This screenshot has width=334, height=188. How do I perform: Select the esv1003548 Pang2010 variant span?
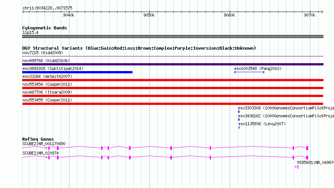[x=249, y=72]
